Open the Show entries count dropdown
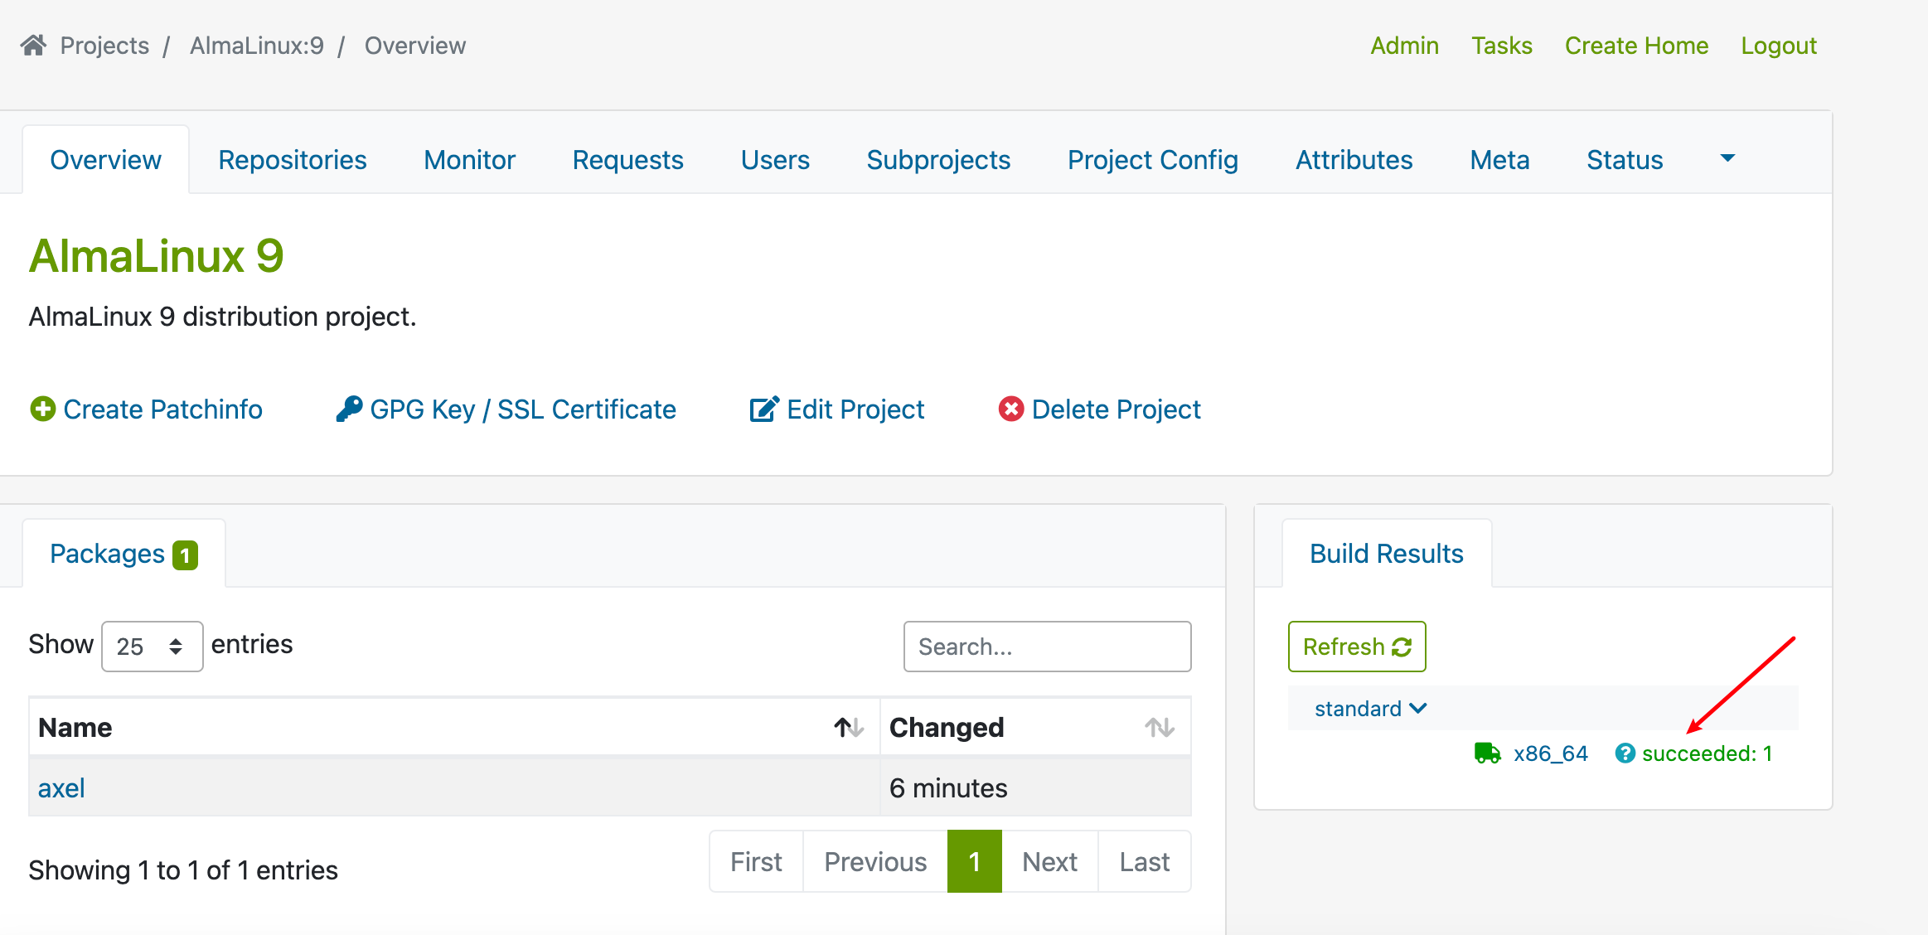 pyautogui.click(x=153, y=646)
